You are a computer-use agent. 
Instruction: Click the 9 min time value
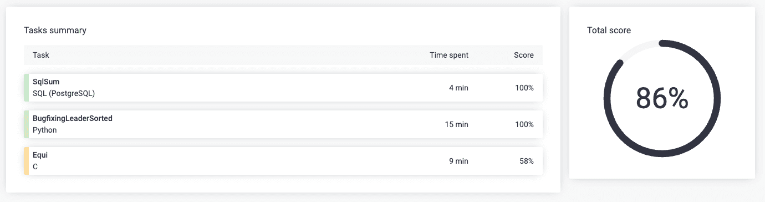(458, 161)
